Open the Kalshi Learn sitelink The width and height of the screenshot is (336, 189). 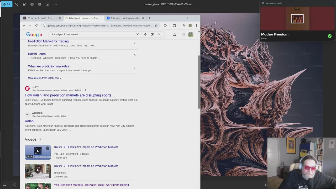(x=37, y=54)
